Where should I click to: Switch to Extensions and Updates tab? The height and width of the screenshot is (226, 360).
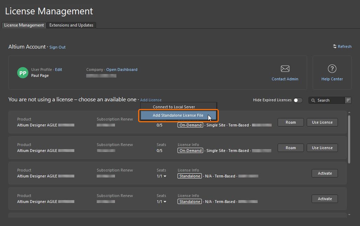coord(72,25)
